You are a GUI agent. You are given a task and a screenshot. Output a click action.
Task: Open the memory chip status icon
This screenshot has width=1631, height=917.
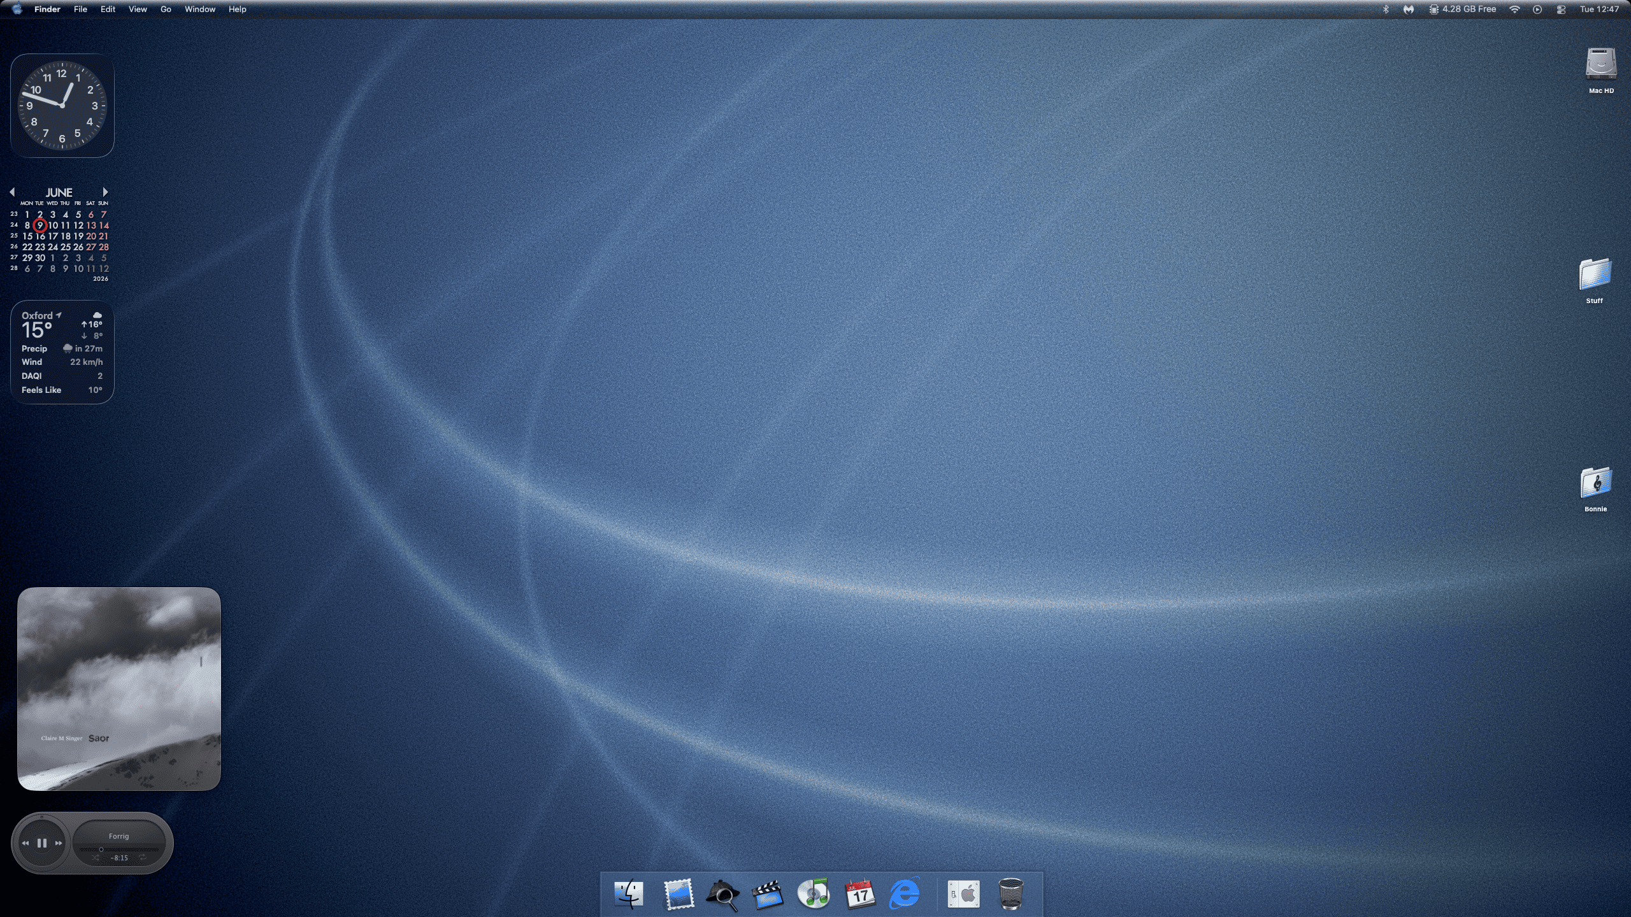1433,9
